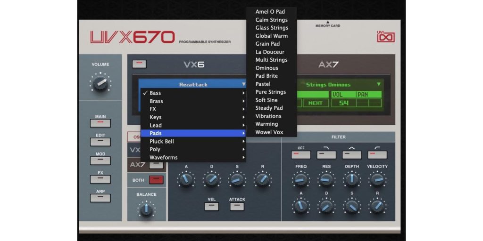This screenshot has width=483, height=241.
Task: Toggle the VEL button
Action: (212, 206)
